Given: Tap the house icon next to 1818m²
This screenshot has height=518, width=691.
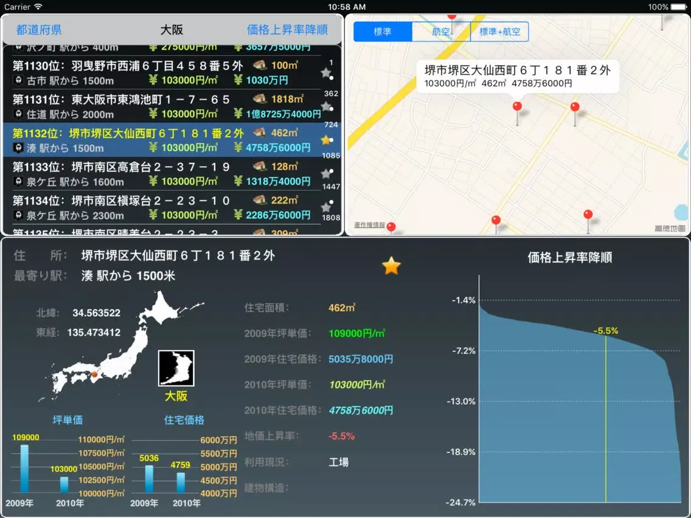Looking at the screenshot, I should pos(260,98).
